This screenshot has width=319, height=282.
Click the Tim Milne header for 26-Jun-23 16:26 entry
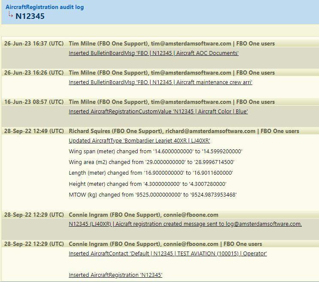172,73
